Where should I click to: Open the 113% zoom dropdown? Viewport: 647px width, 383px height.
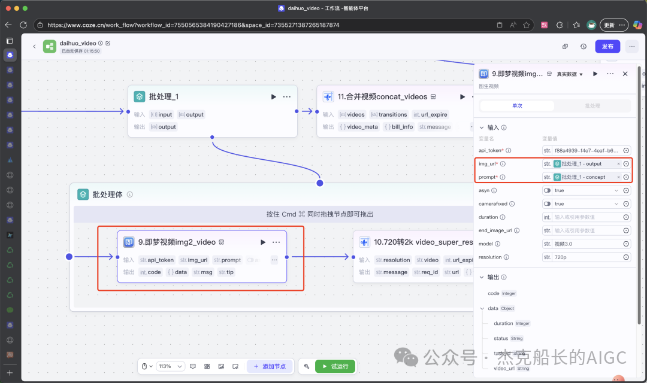point(170,366)
